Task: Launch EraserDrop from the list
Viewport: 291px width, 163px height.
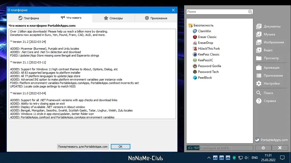Action: tap(203, 43)
